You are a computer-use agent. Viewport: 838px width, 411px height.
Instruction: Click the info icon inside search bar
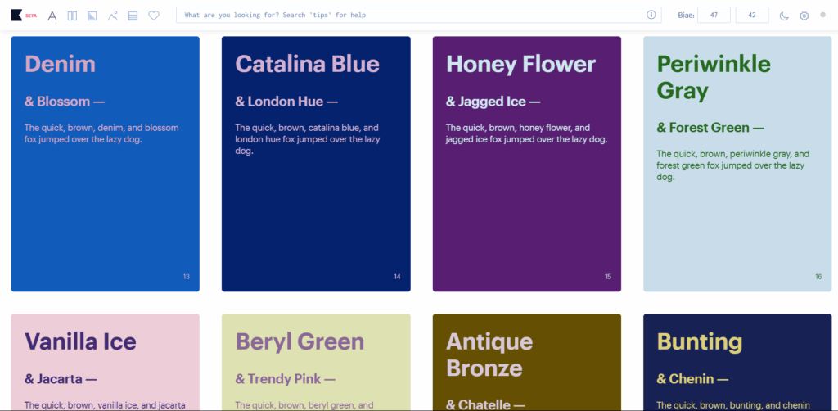[651, 15]
